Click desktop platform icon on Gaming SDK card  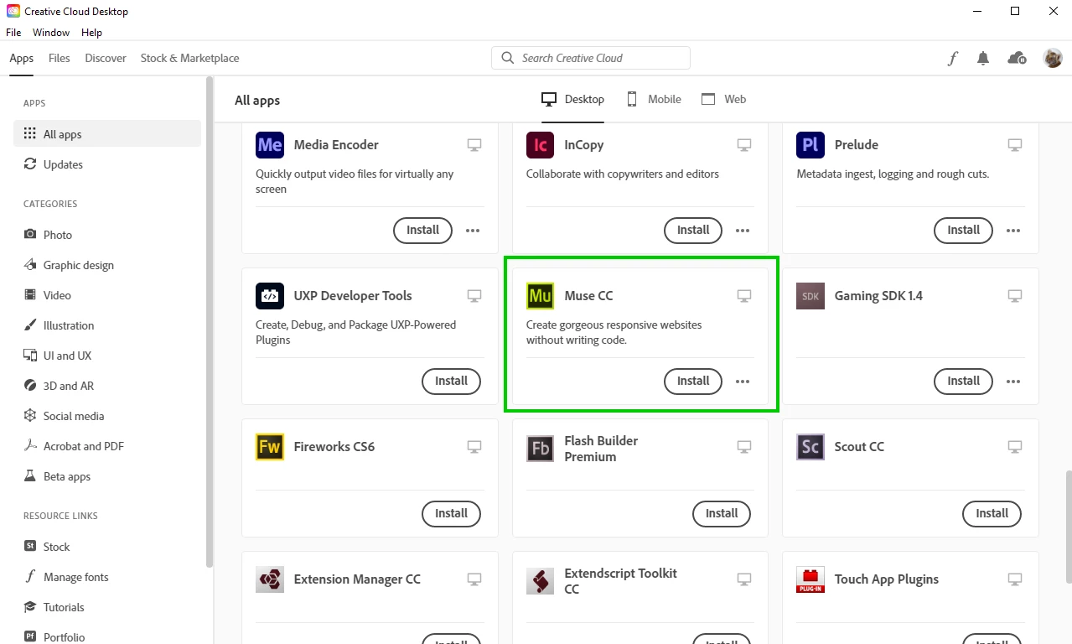(1015, 296)
